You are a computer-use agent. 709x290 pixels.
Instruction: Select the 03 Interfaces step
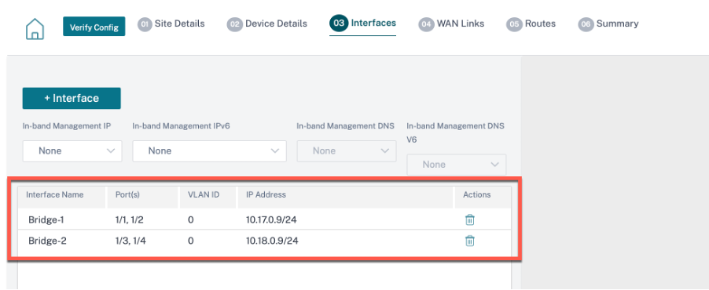pyautogui.click(x=362, y=24)
